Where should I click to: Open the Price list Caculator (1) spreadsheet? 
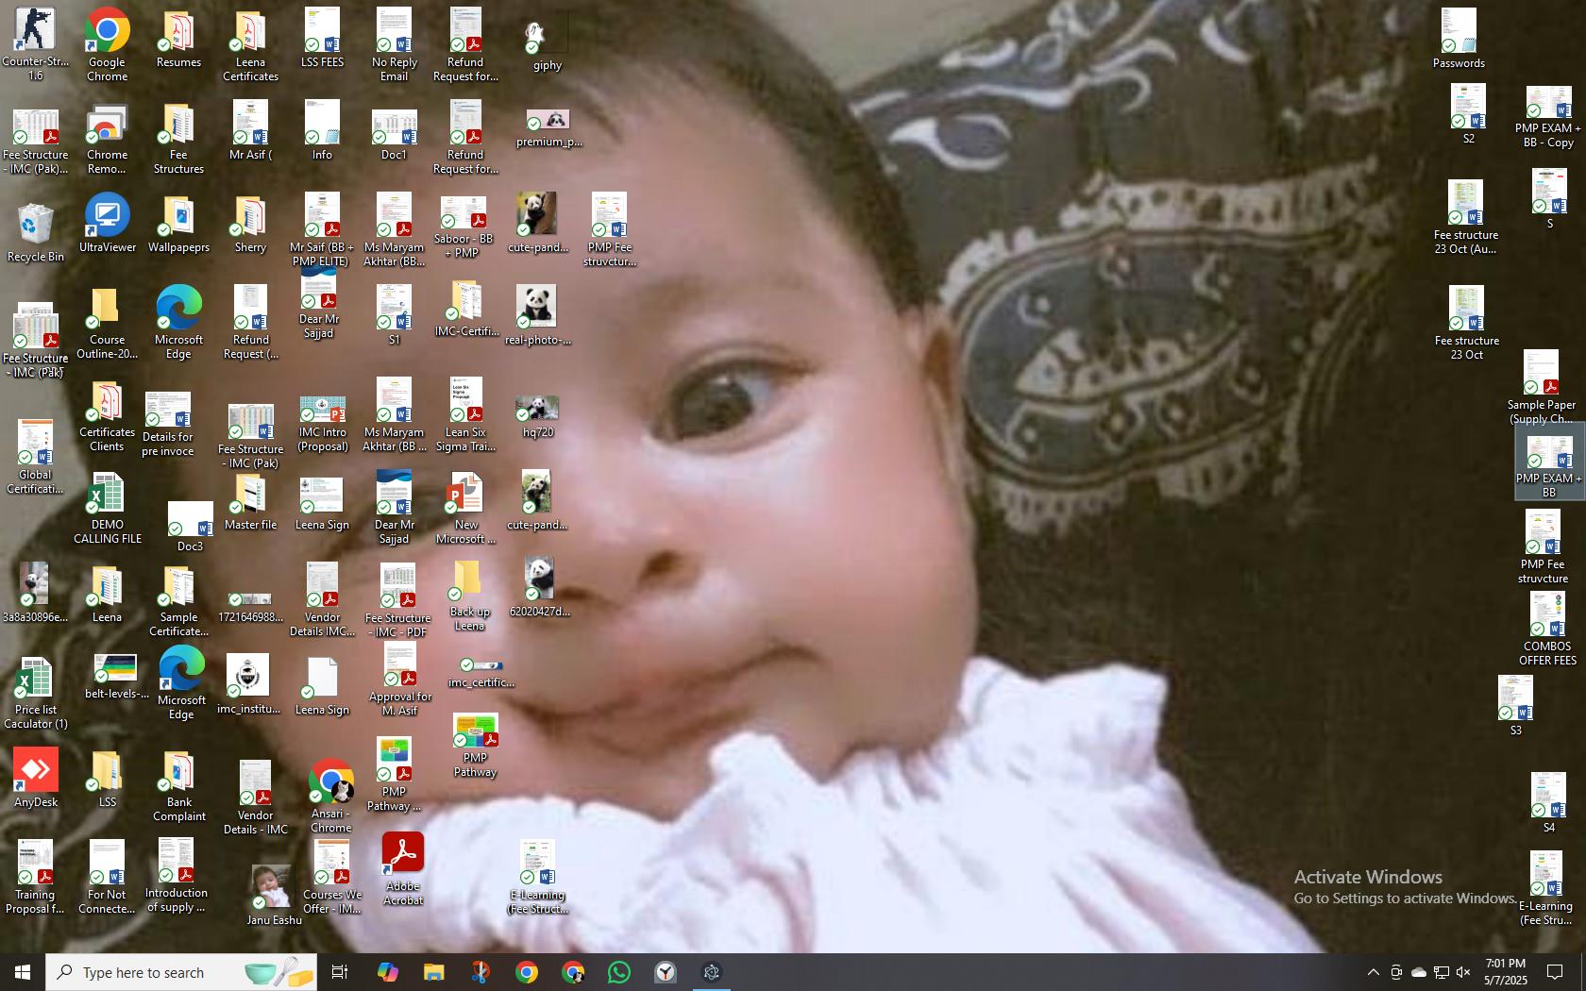point(36,694)
